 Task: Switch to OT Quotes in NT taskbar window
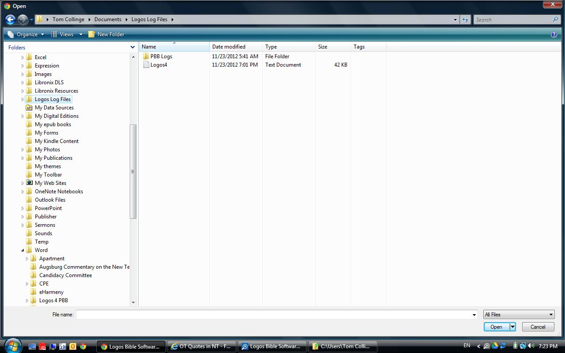click(202, 346)
